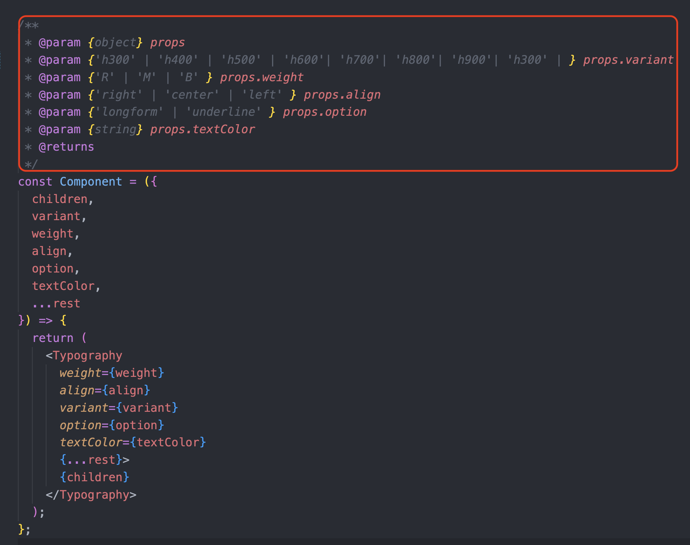Click the closing </Typography> tag
Viewport: 690px width, 545px height.
click(x=91, y=495)
